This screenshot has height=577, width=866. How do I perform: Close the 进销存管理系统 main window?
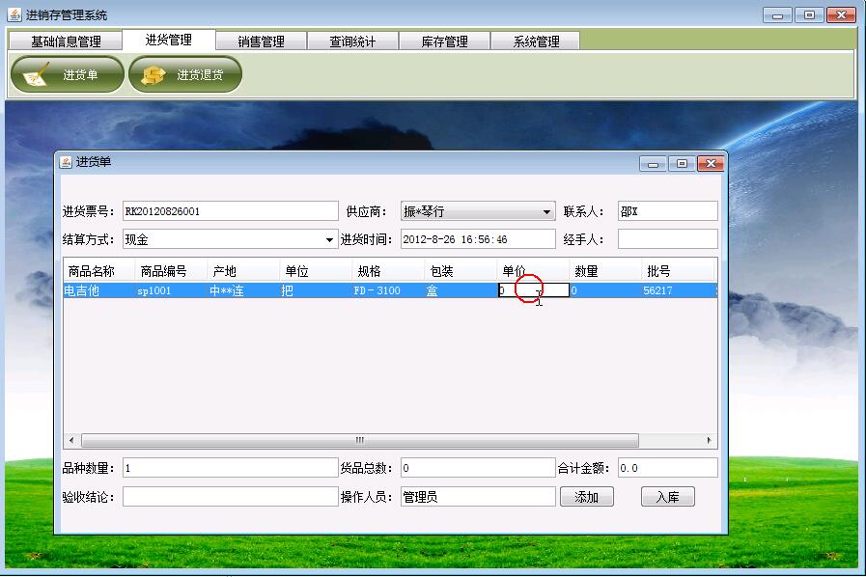tap(841, 15)
